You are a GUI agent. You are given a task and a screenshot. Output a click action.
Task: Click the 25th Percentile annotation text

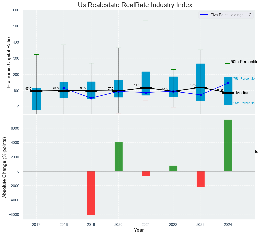(244, 103)
